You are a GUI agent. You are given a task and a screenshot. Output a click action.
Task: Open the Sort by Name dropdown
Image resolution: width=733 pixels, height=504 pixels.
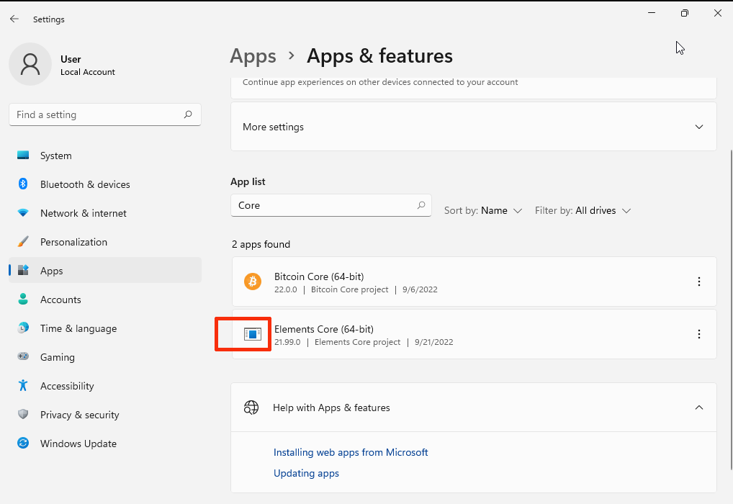tap(483, 210)
